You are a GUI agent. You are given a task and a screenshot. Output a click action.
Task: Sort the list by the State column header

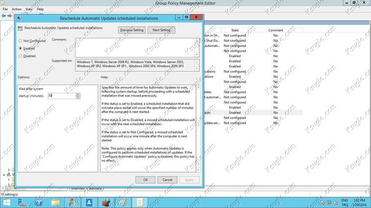pyautogui.click(x=235, y=30)
